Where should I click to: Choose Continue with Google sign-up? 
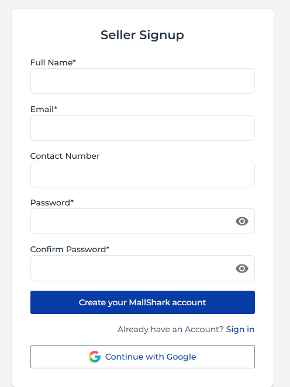143,357
